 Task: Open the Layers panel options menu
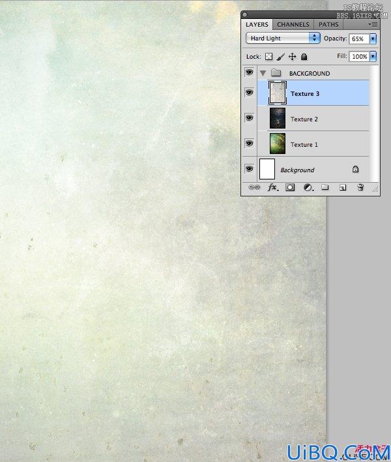click(x=373, y=24)
